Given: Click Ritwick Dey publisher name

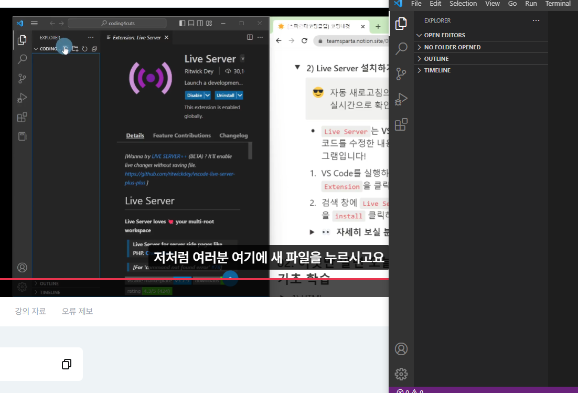Looking at the screenshot, I should coord(199,71).
